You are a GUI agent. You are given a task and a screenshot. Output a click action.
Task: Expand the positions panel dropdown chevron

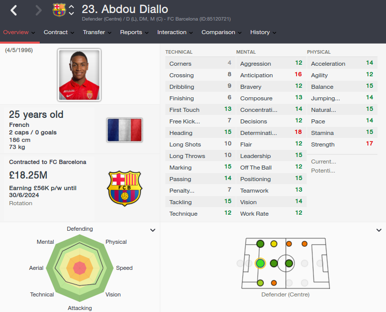point(379,230)
